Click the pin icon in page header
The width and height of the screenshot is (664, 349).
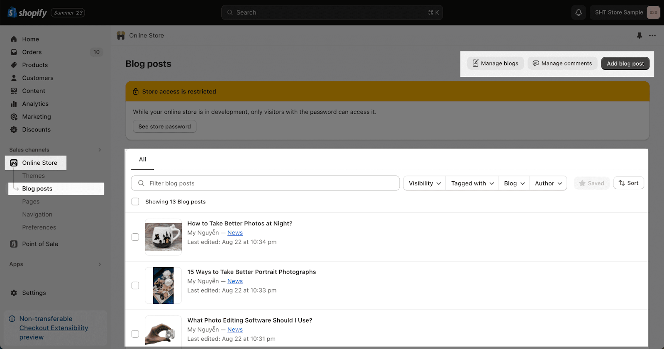(640, 36)
